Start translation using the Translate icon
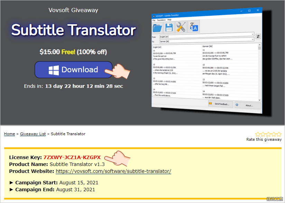285x203 pixels. pos(194,26)
